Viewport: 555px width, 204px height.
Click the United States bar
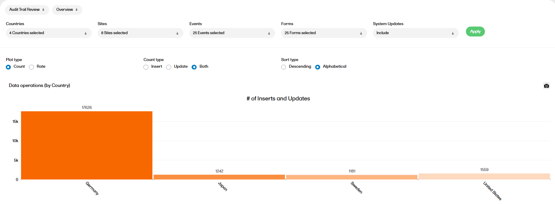[x=484, y=176]
